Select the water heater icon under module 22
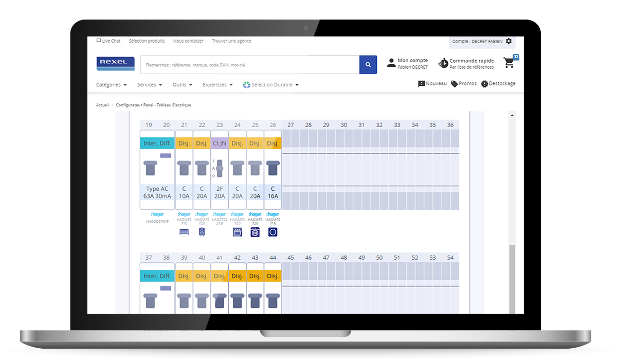This screenshot has width=617, height=360. (x=202, y=232)
